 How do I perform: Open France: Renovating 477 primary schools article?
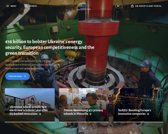(x=80, y=112)
